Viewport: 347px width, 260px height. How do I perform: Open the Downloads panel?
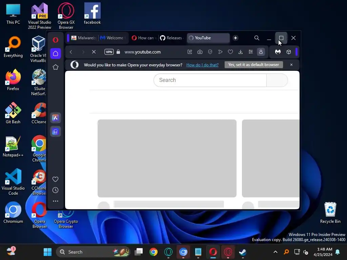[241, 52]
